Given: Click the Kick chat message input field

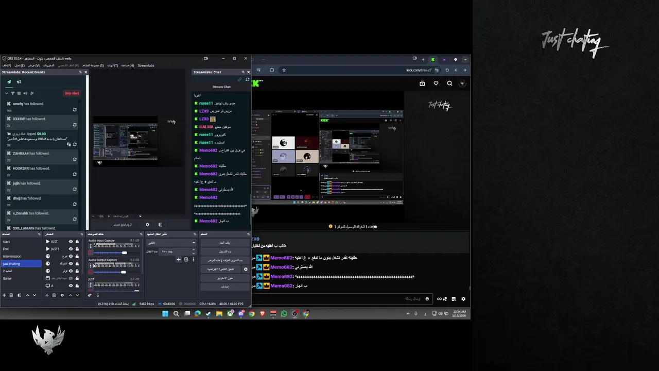Looking at the screenshot, I should (342, 299).
